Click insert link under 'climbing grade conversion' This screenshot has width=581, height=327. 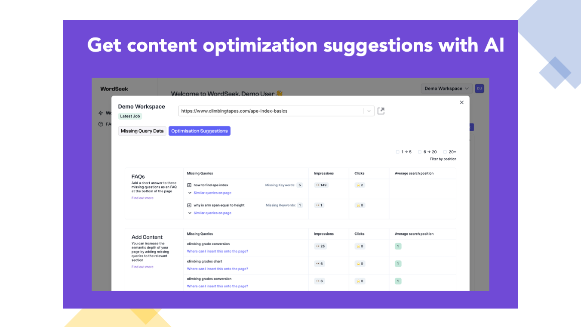217,251
